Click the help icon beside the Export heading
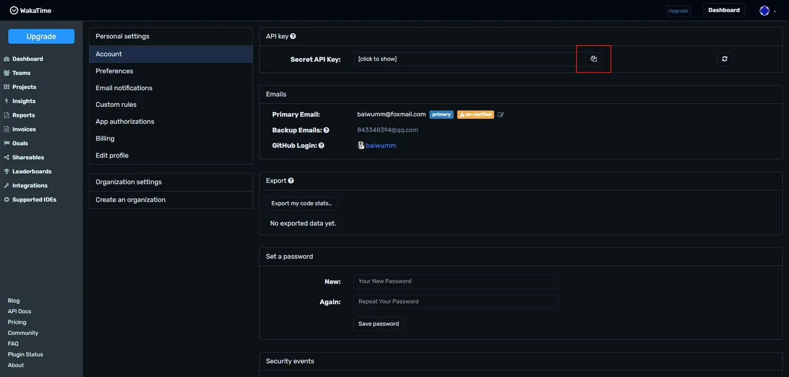The height and width of the screenshot is (377, 789). pos(291,181)
